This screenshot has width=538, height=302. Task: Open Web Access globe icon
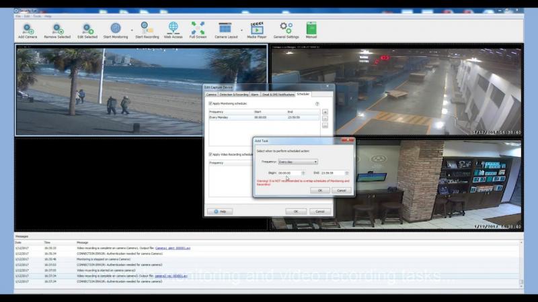[173, 30]
